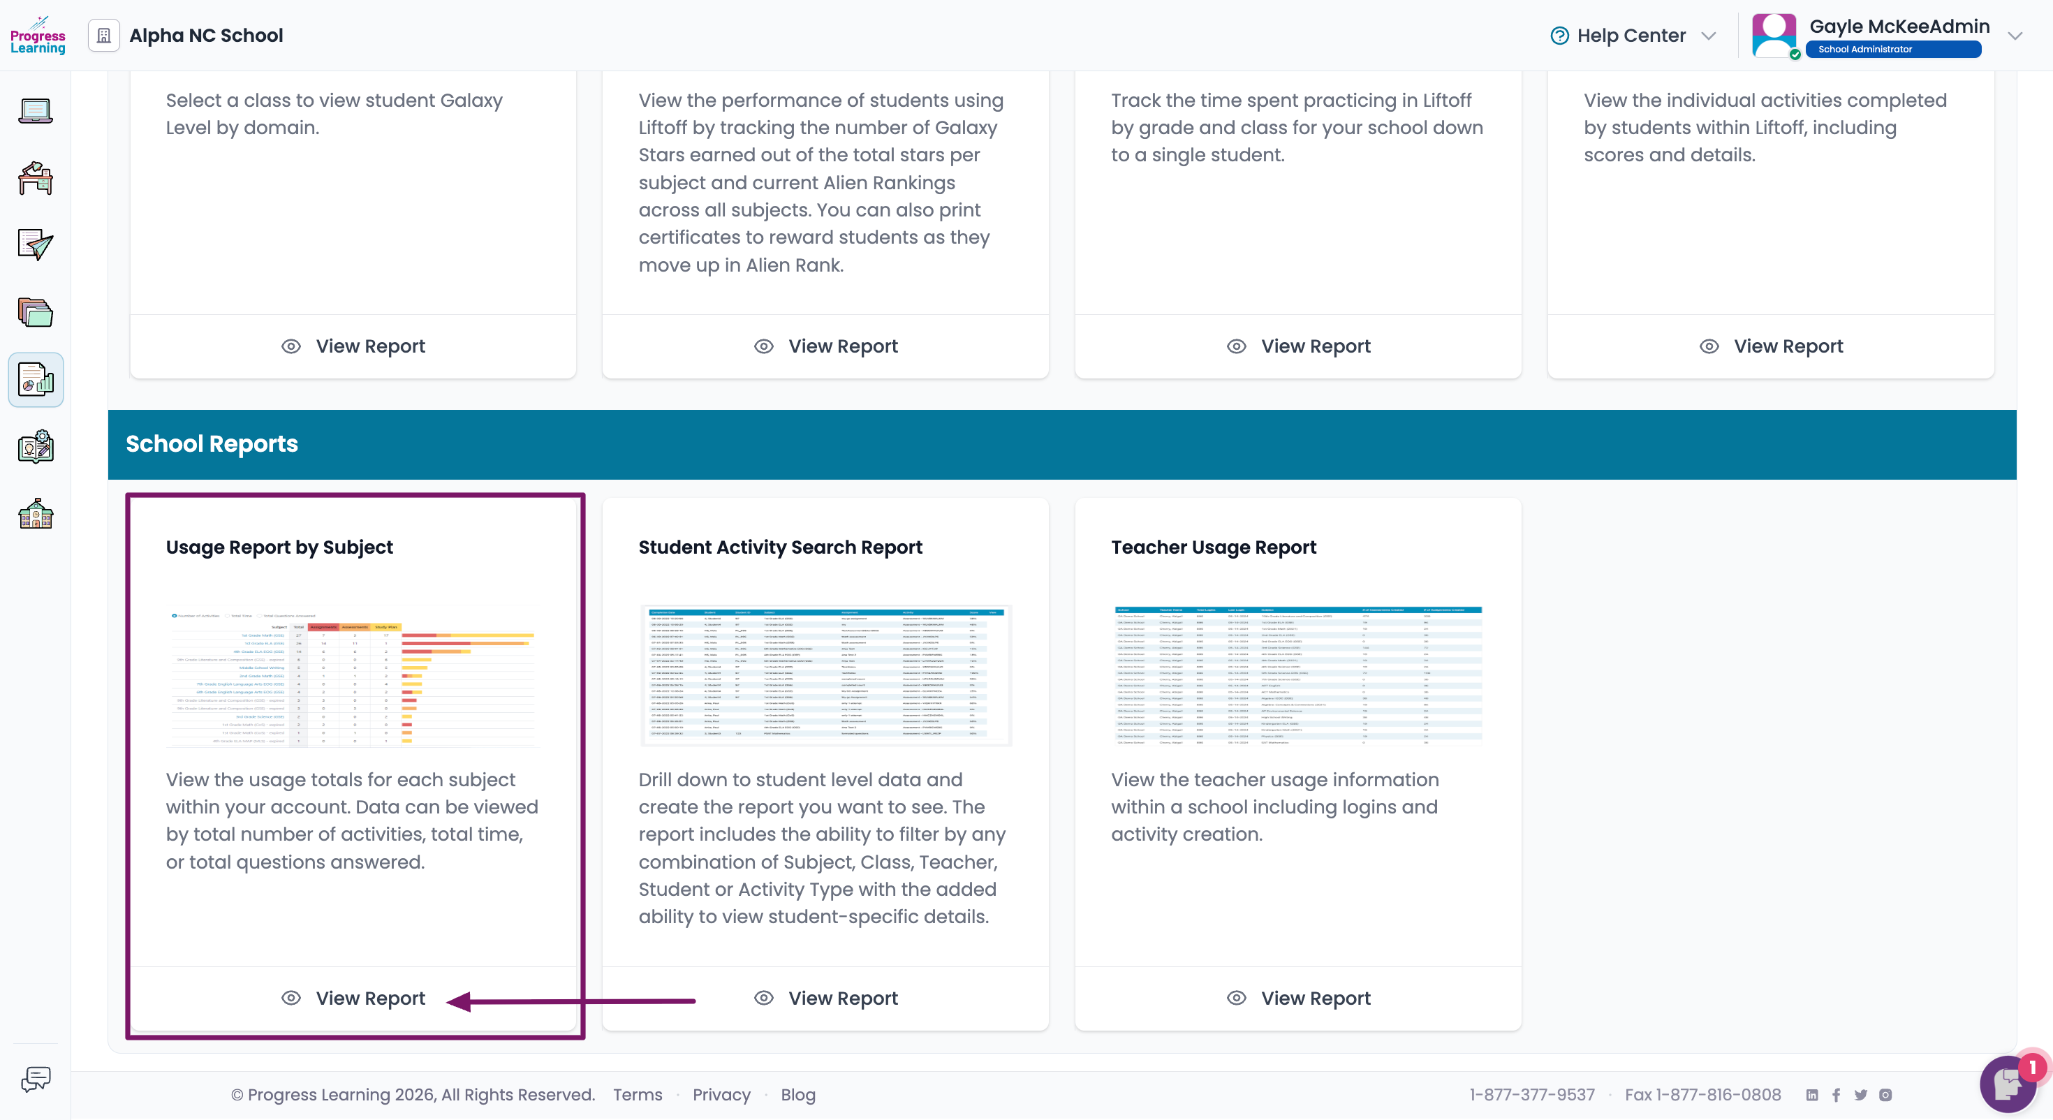Viewport: 2053px width, 1120px height.
Task: Click the Student Activity Search Report title
Action: point(780,547)
